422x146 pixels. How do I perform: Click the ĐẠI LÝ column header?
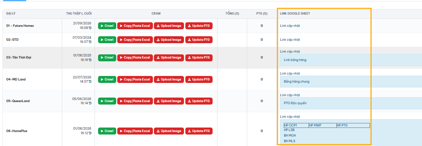click(11, 14)
